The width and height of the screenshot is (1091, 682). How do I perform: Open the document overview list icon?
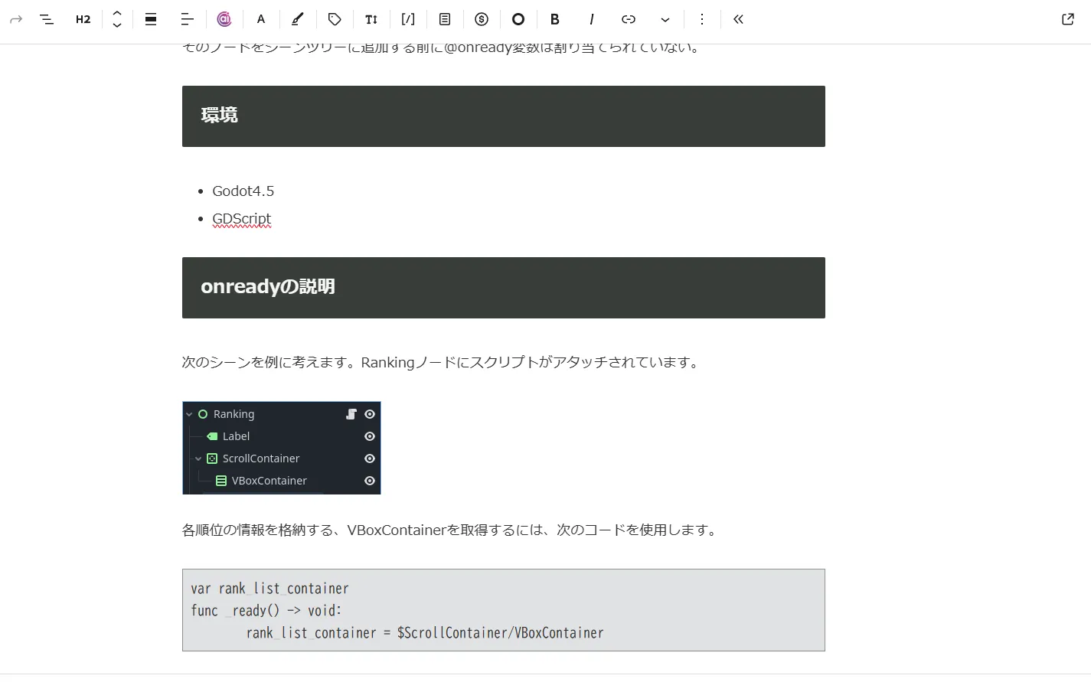(x=47, y=19)
